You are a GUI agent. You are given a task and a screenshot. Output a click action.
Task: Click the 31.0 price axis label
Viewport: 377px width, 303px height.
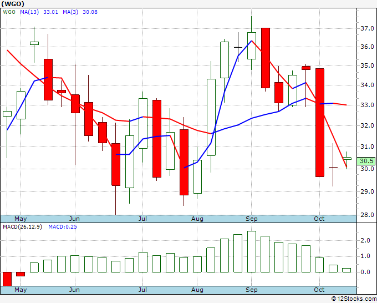pos(367,147)
